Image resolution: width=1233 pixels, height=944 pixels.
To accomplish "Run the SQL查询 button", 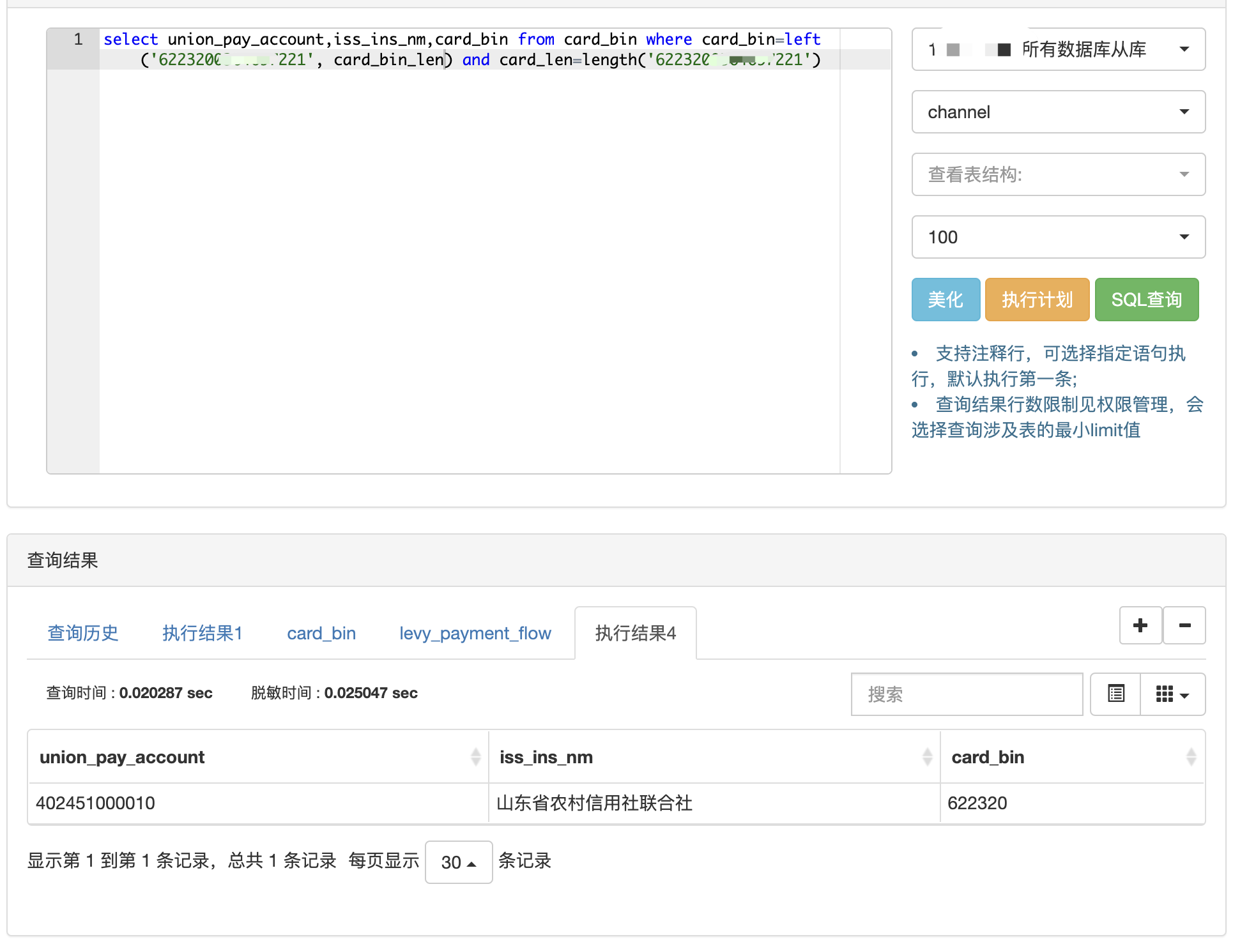I will pos(1147,300).
